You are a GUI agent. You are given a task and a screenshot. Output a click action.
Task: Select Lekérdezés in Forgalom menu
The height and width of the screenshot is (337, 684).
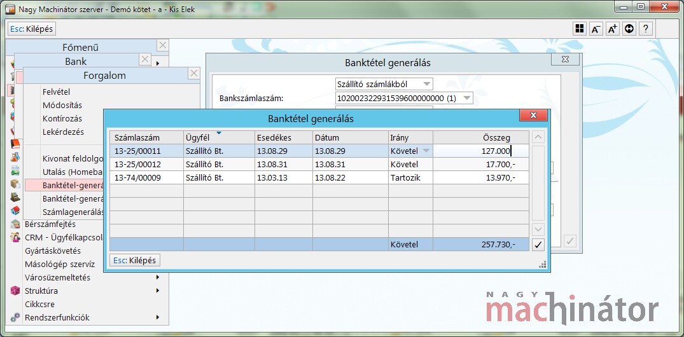click(63, 132)
